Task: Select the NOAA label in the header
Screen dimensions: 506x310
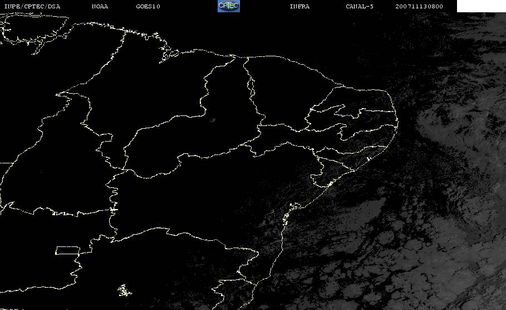Action: (x=100, y=7)
